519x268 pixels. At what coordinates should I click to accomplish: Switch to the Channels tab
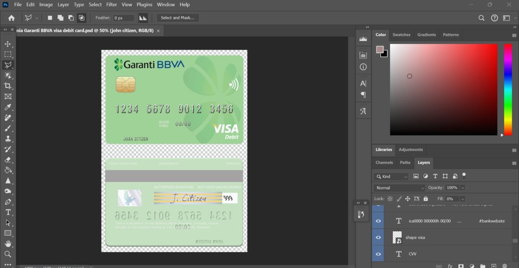coord(384,162)
